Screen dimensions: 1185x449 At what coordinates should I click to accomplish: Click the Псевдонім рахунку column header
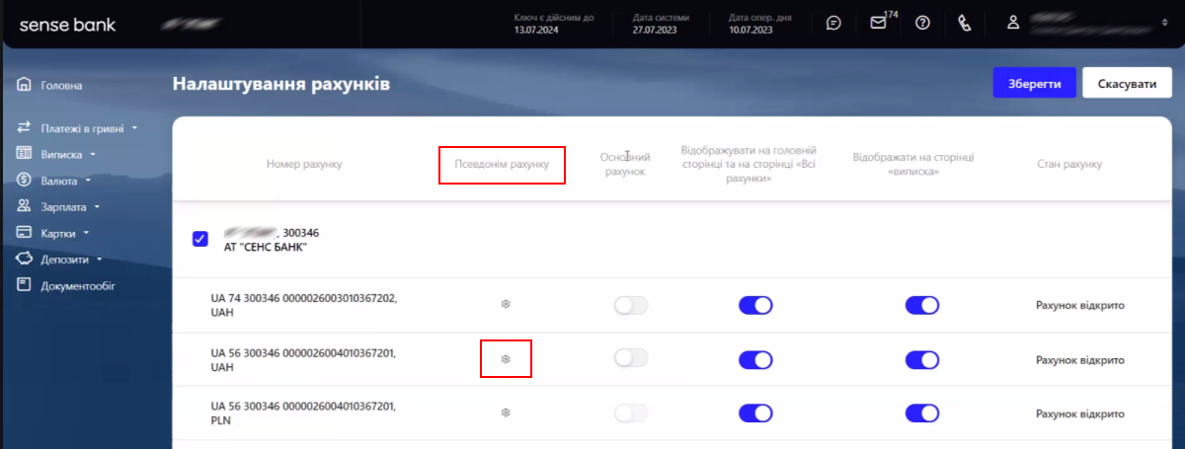click(x=502, y=164)
